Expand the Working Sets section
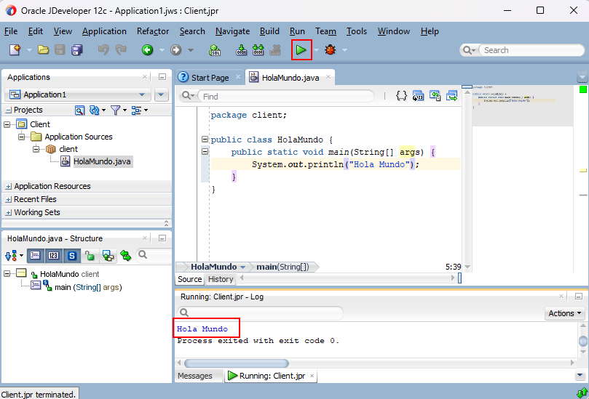This screenshot has height=399, width=589. click(x=9, y=213)
